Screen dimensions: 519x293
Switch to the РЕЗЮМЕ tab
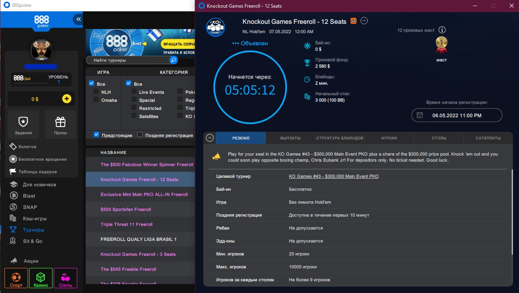(x=241, y=138)
